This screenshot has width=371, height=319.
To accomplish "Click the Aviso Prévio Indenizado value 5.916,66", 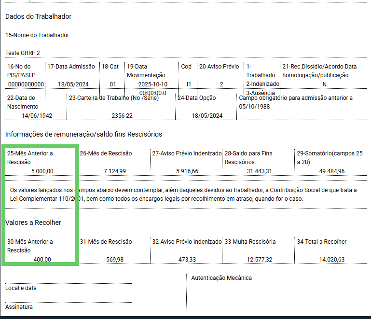I will (x=187, y=171).
